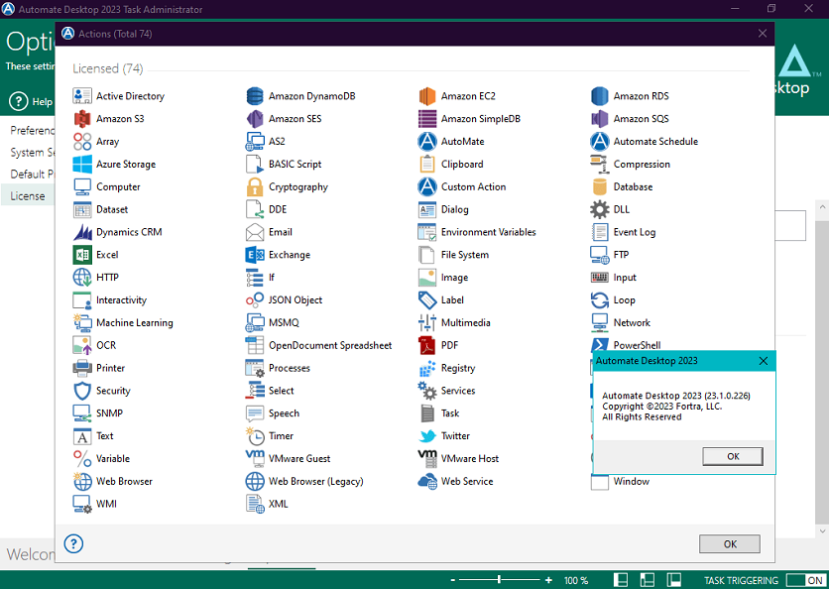The image size is (829, 589).
Task: Click the Custom Action label
Action: pos(473,186)
